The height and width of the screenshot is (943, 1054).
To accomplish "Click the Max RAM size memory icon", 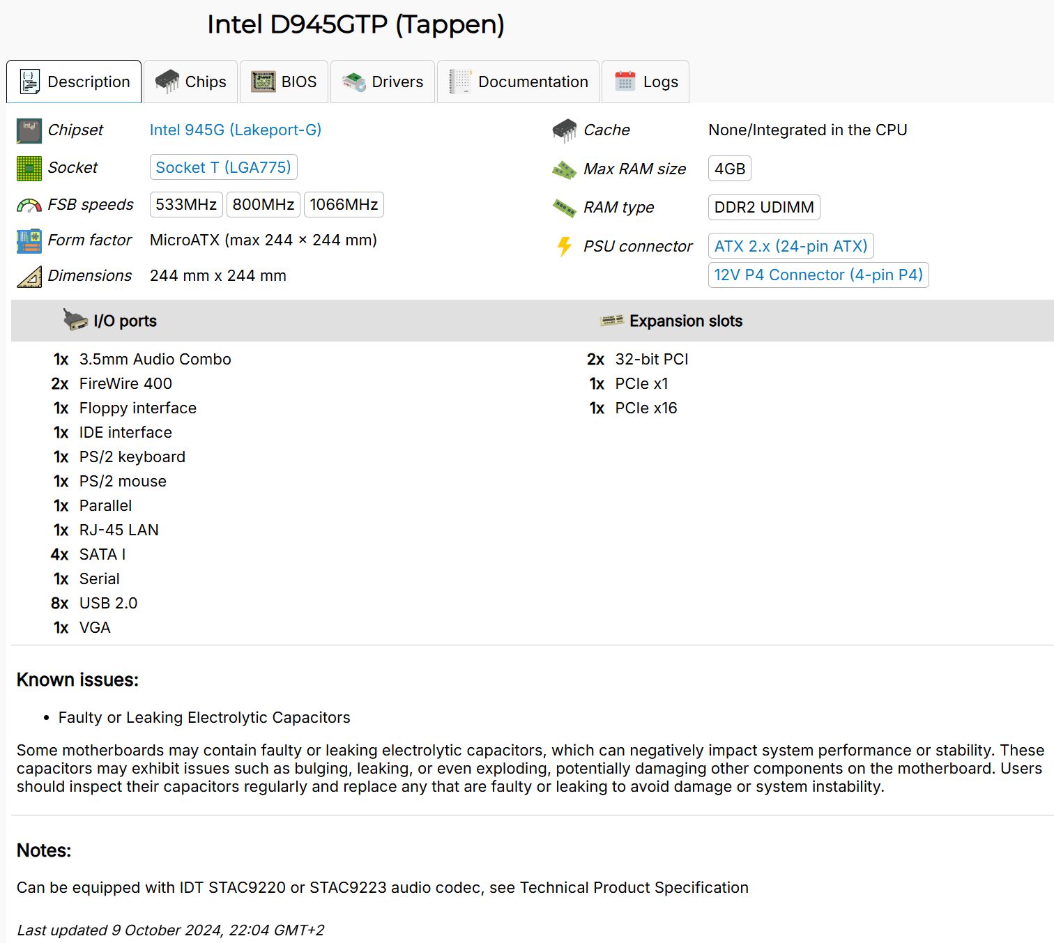I will [564, 169].
